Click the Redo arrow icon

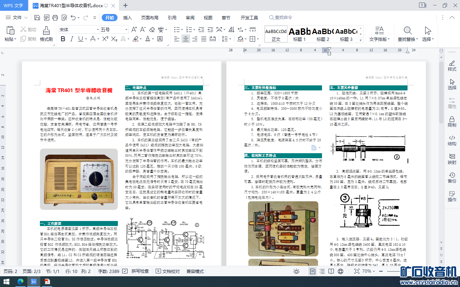86,18
